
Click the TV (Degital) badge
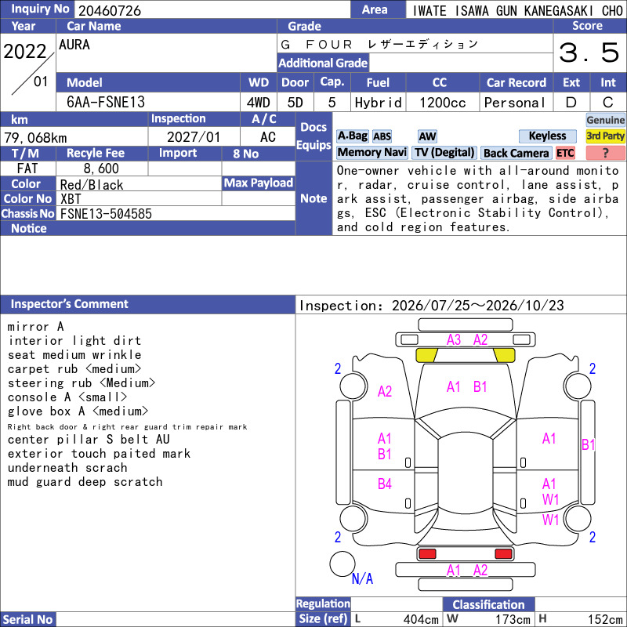(x=444, y=153)
